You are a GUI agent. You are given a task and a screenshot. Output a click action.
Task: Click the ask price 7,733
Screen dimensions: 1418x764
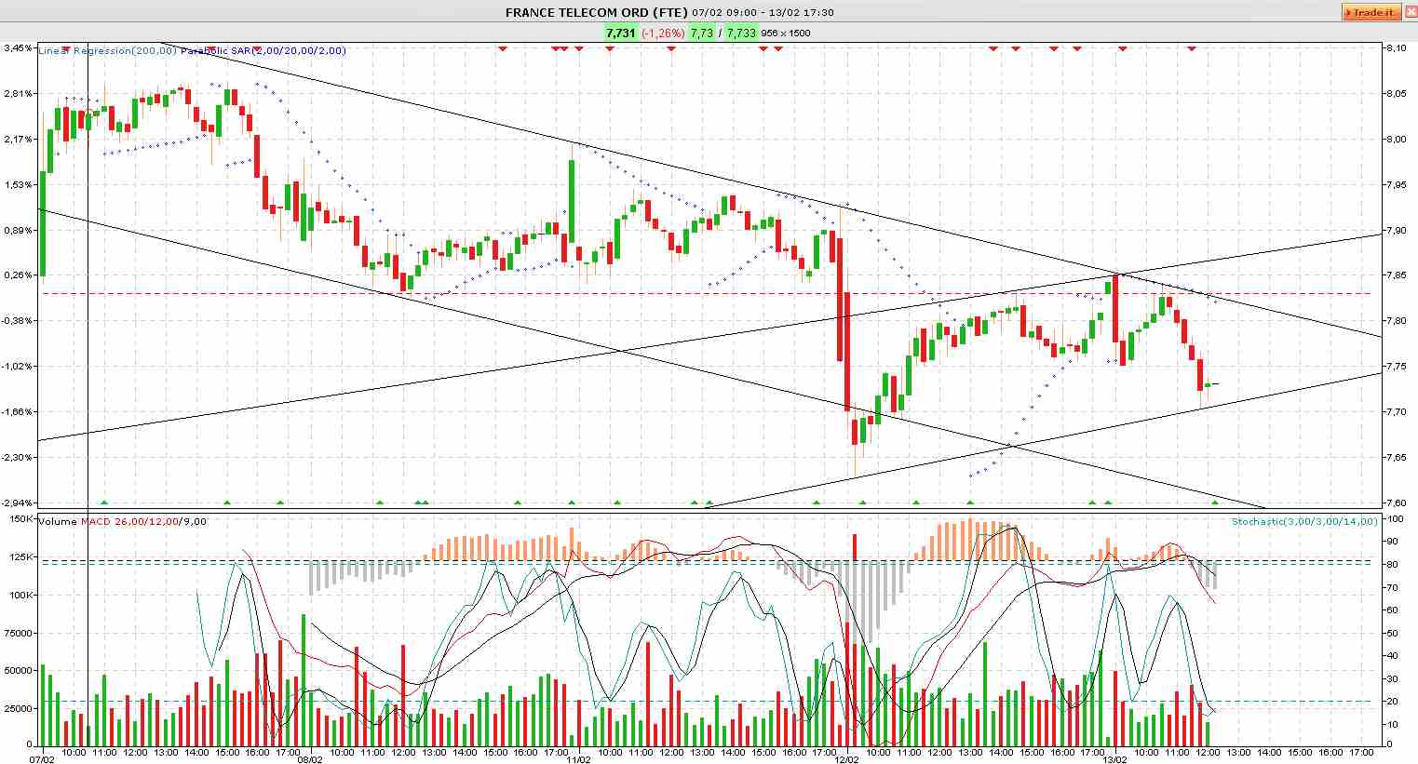[742, 33]
